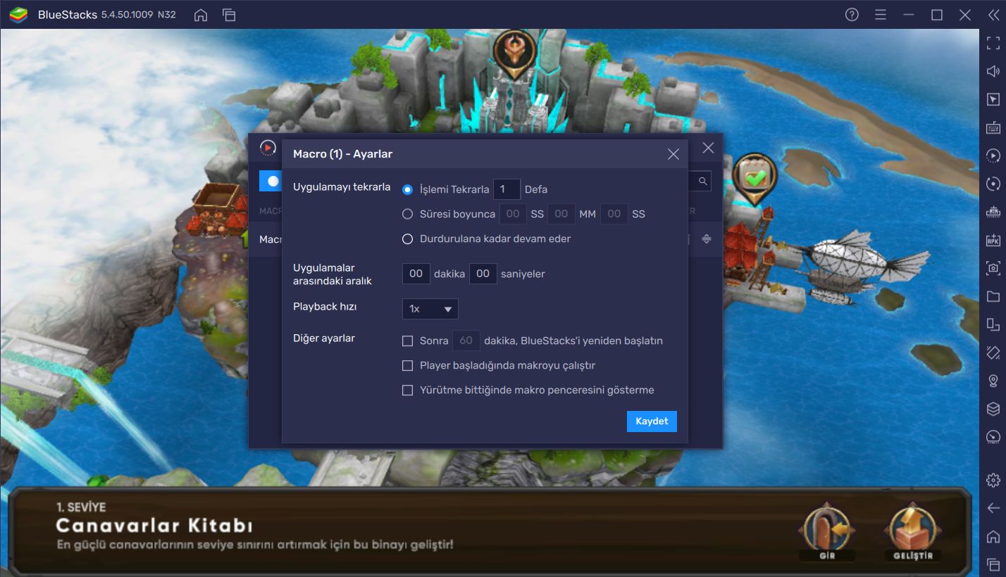
Task: Collapse the sidebar with double chevron icon
Action: [993, 15]
